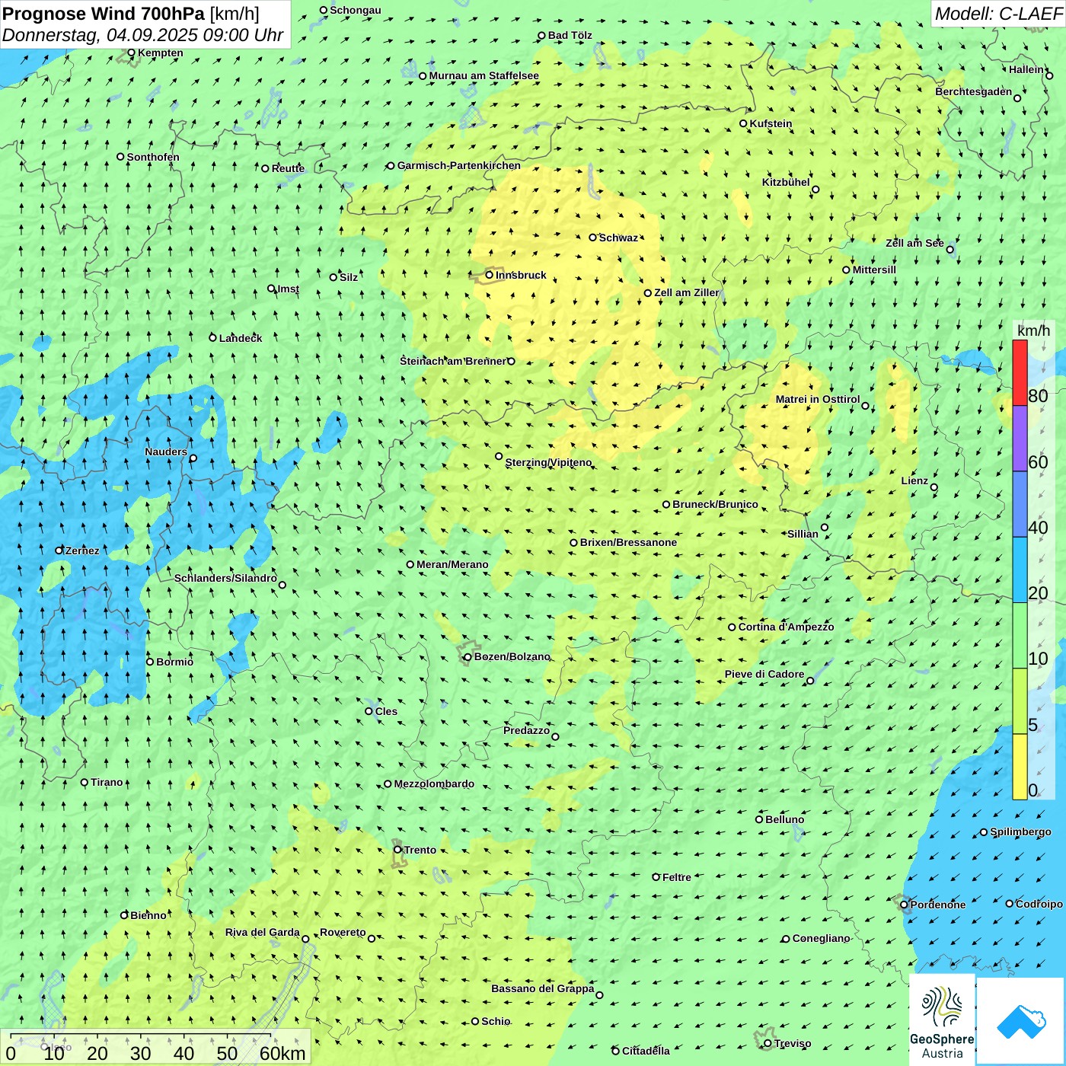Select the Bassano del Grappa label
Image resolution: width=1066 pixels, height=1066 pixels.
(543, 988)
